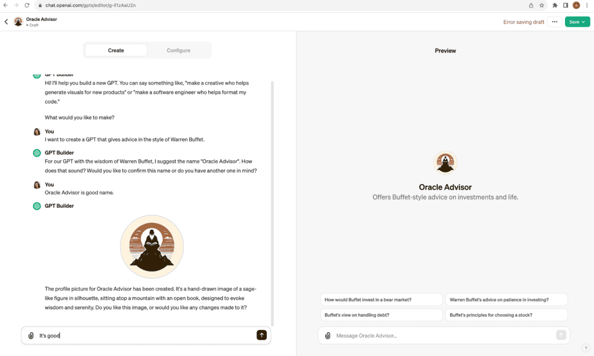Image resolution: width=594 pixels, height=356 pixels.
Task: Click the "What would you like to make?" message
Action: (79, 118)
